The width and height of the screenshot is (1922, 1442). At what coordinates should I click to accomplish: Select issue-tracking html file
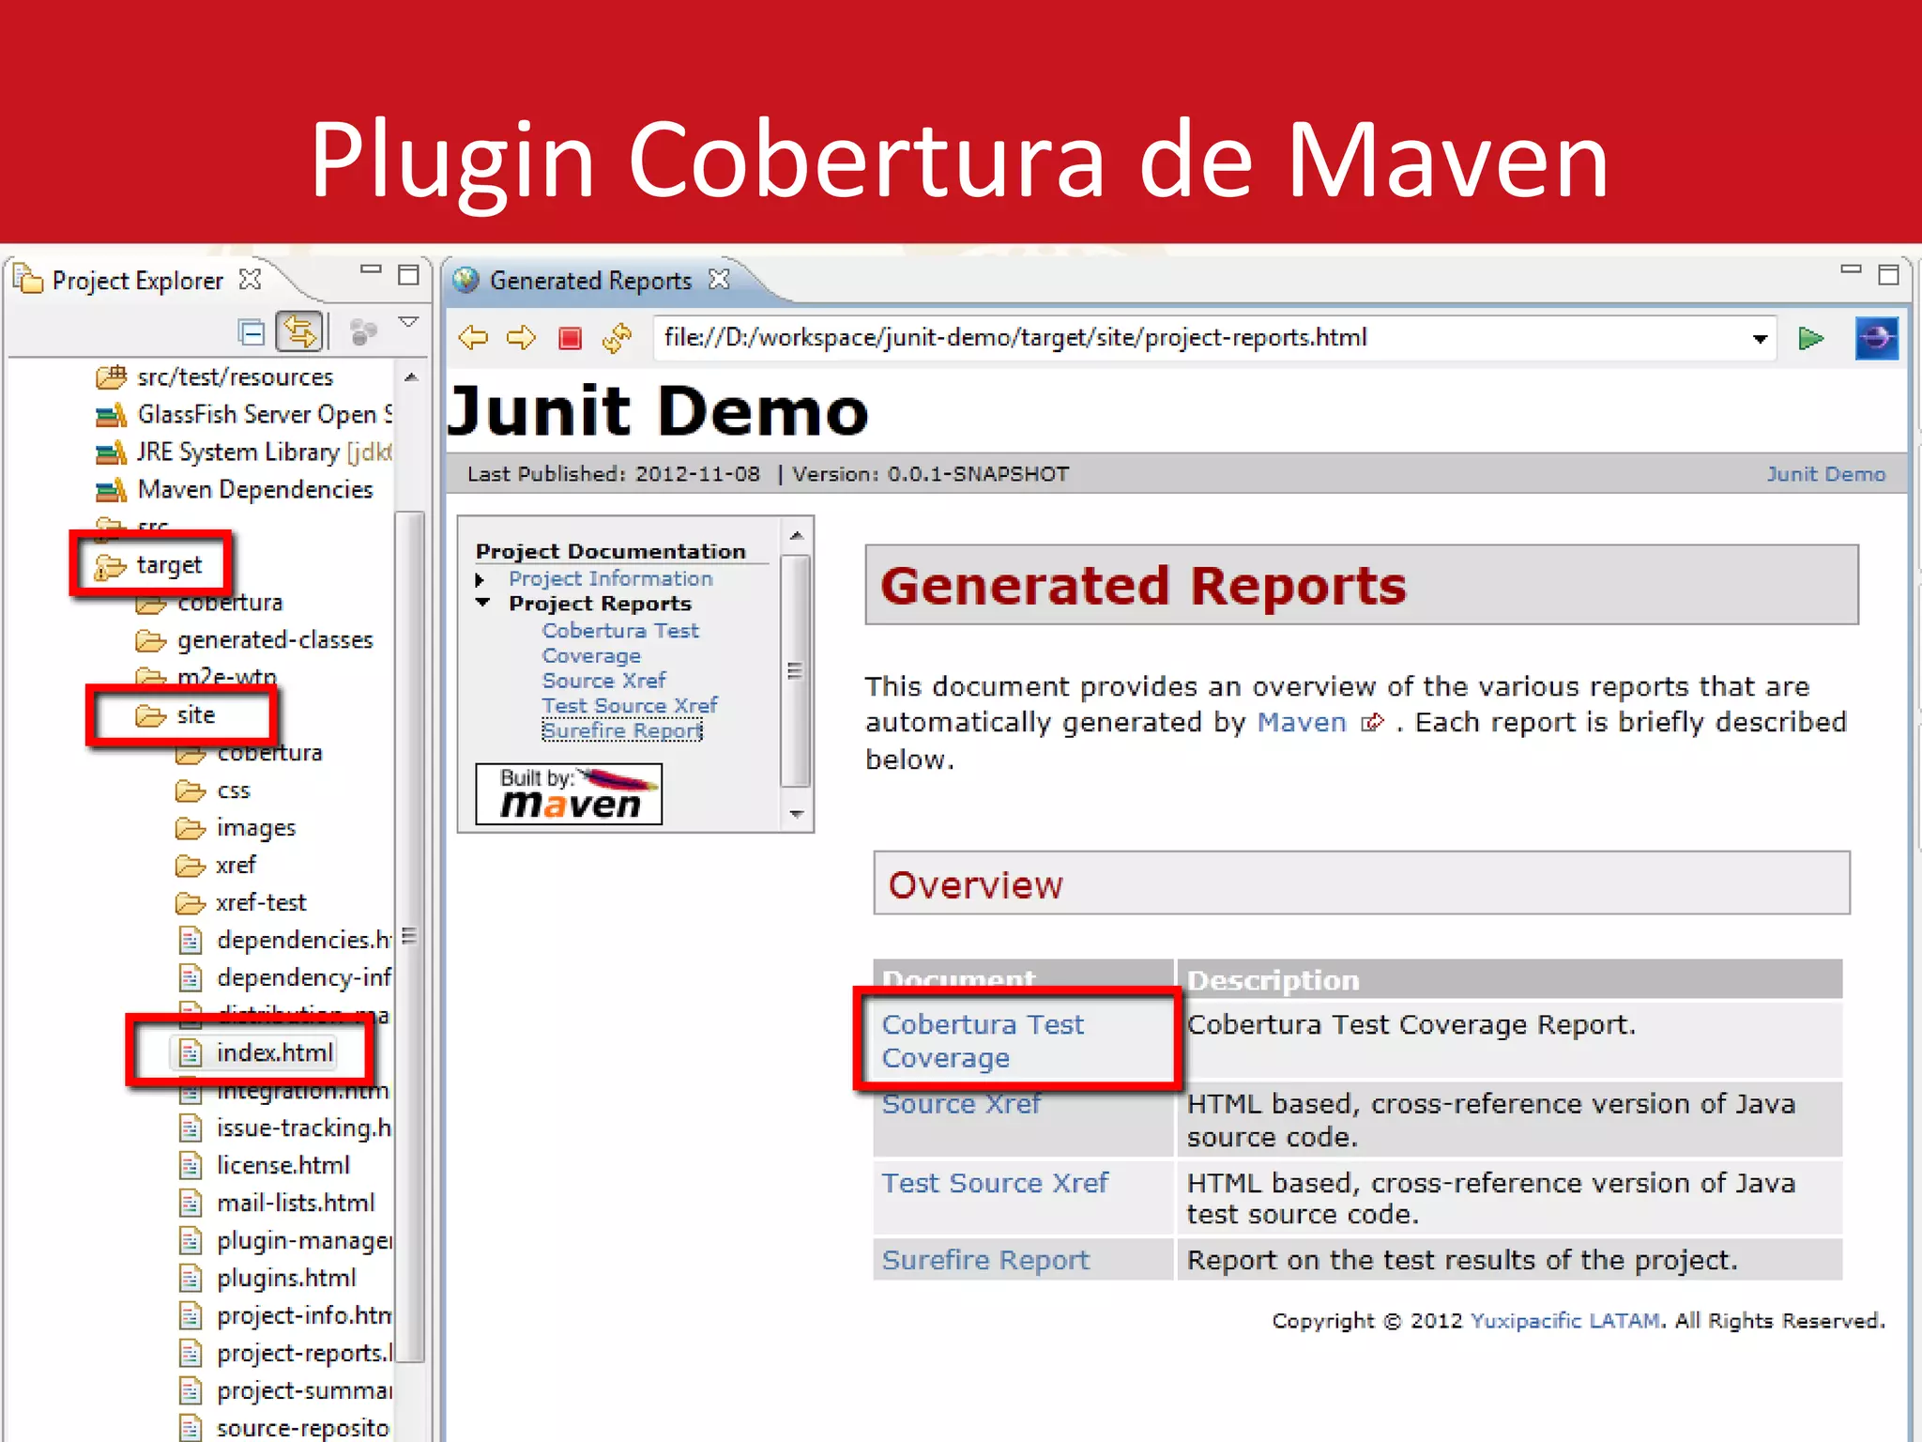[x=285, y=1128]
